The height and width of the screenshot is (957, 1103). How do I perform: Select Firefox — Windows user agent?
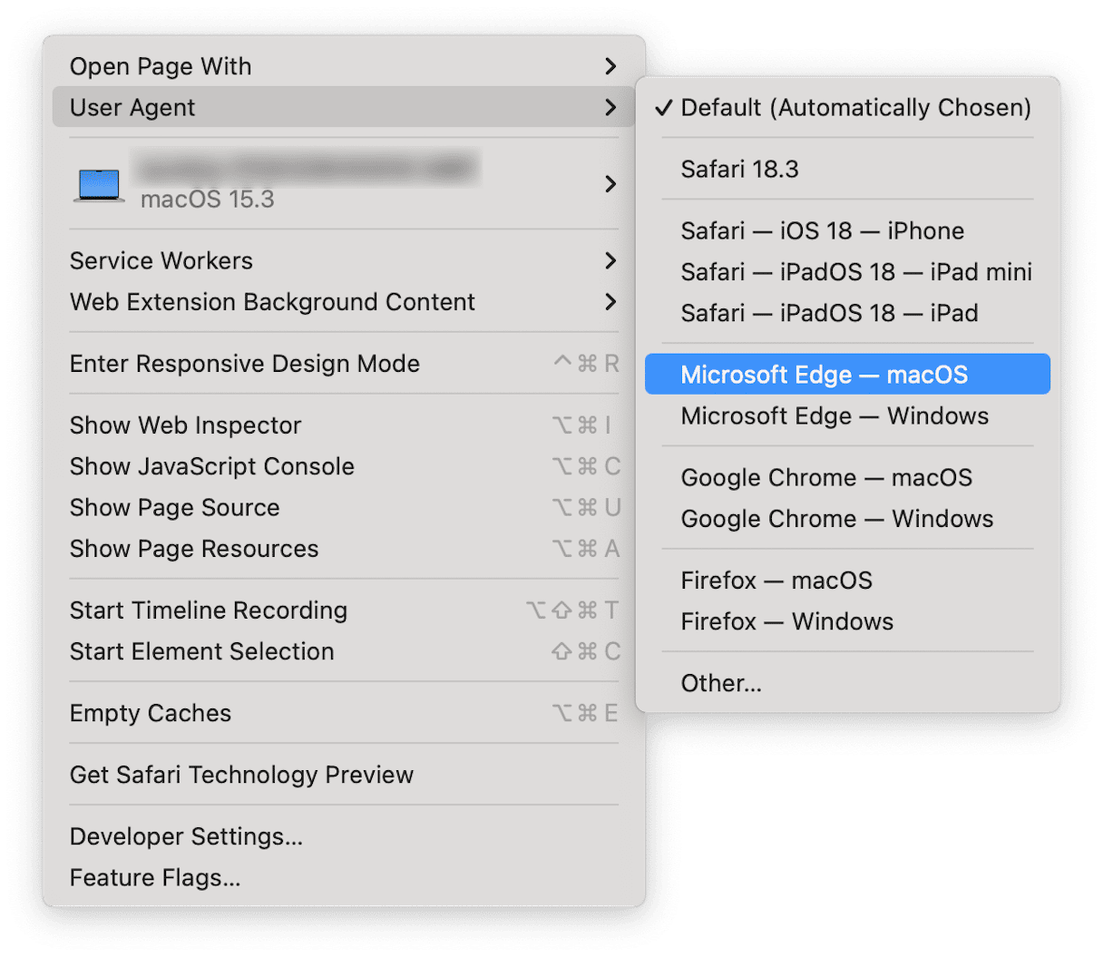click(x=847, y=621)
